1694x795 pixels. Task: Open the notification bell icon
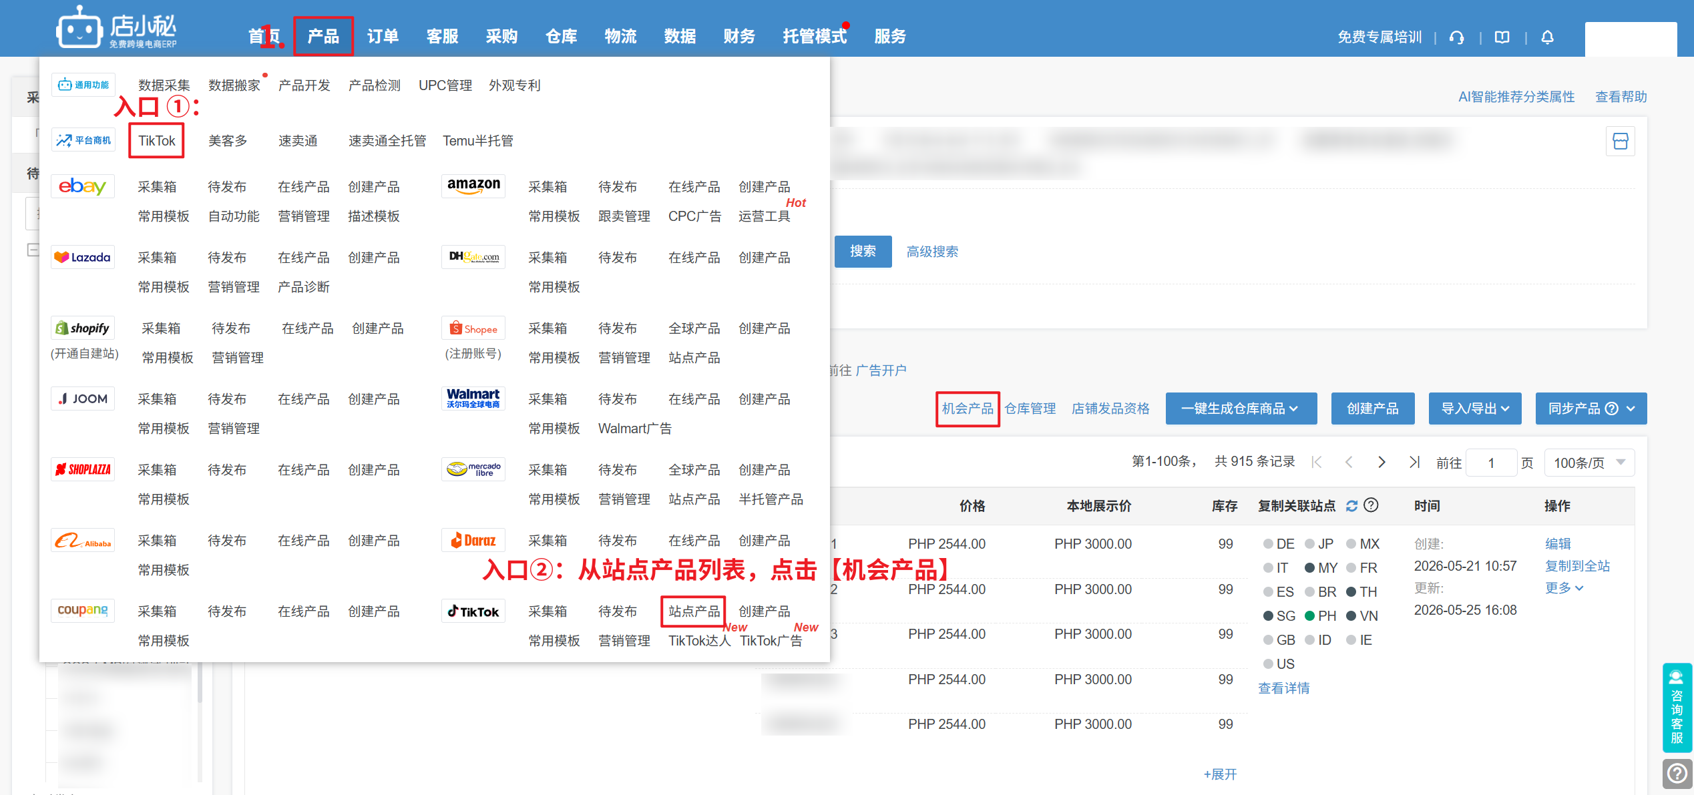click(x=1547, y=37)
